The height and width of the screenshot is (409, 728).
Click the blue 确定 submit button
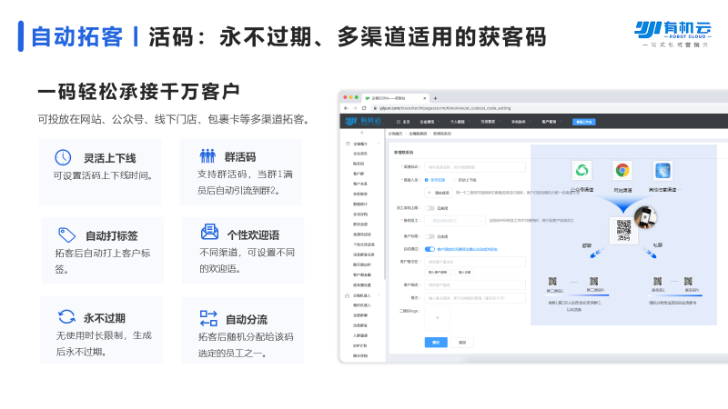click(x=436, y=343)
